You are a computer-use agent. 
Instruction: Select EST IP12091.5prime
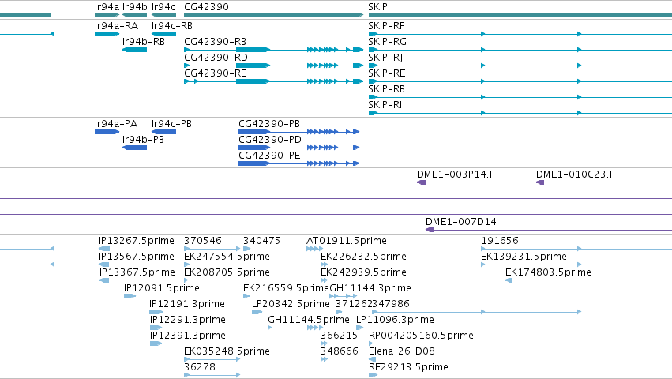coord(130,296)
